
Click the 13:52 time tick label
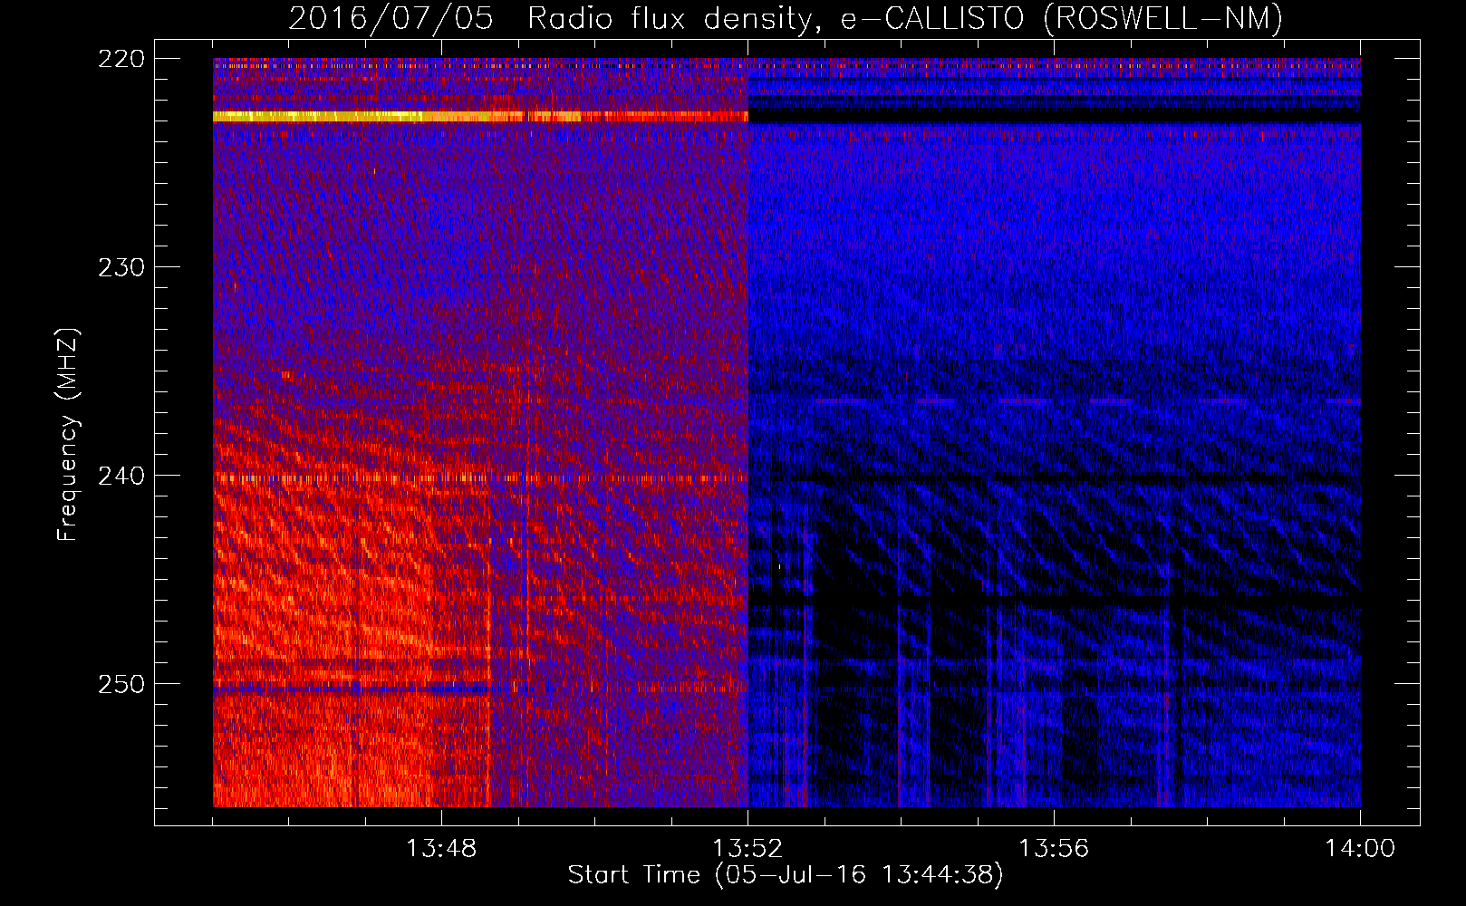coord(747,849)
